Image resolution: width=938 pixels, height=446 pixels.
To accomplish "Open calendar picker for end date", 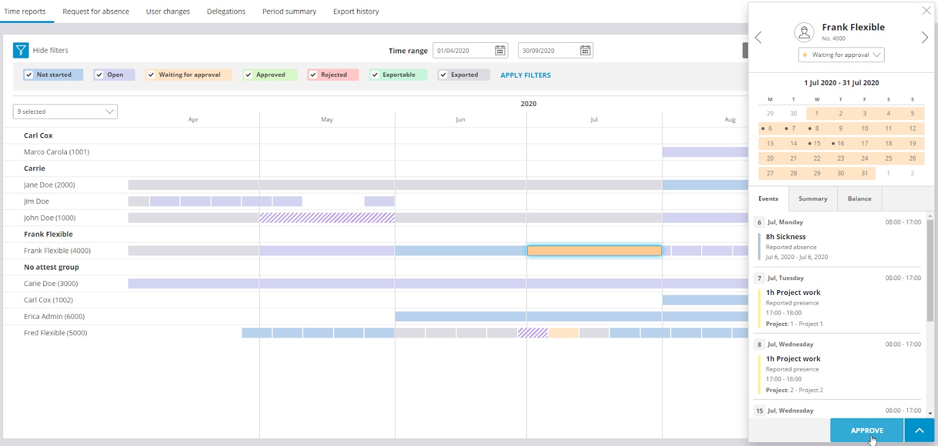I will coord(585,50).
